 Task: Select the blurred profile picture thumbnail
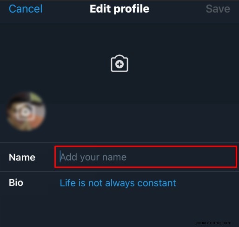(26, 111)
